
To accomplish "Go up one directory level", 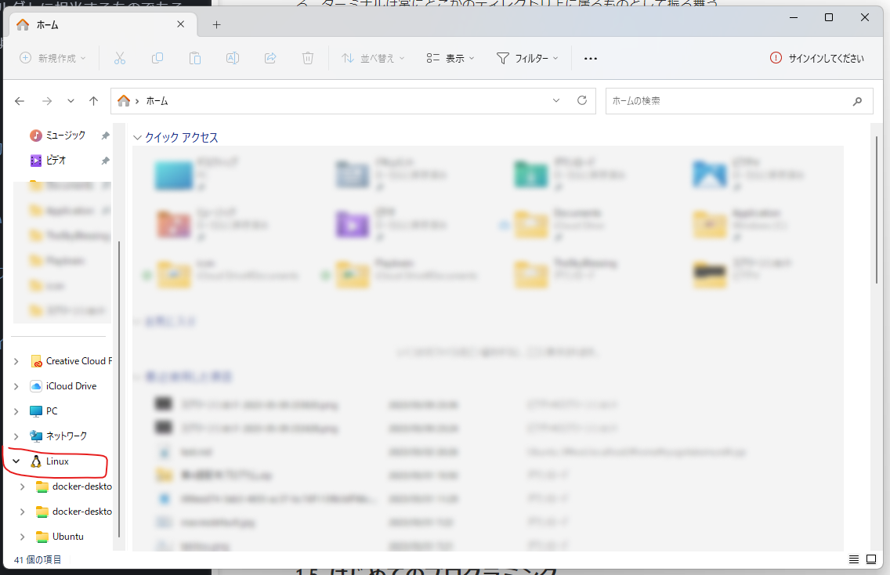I will (x=94, y=101).
